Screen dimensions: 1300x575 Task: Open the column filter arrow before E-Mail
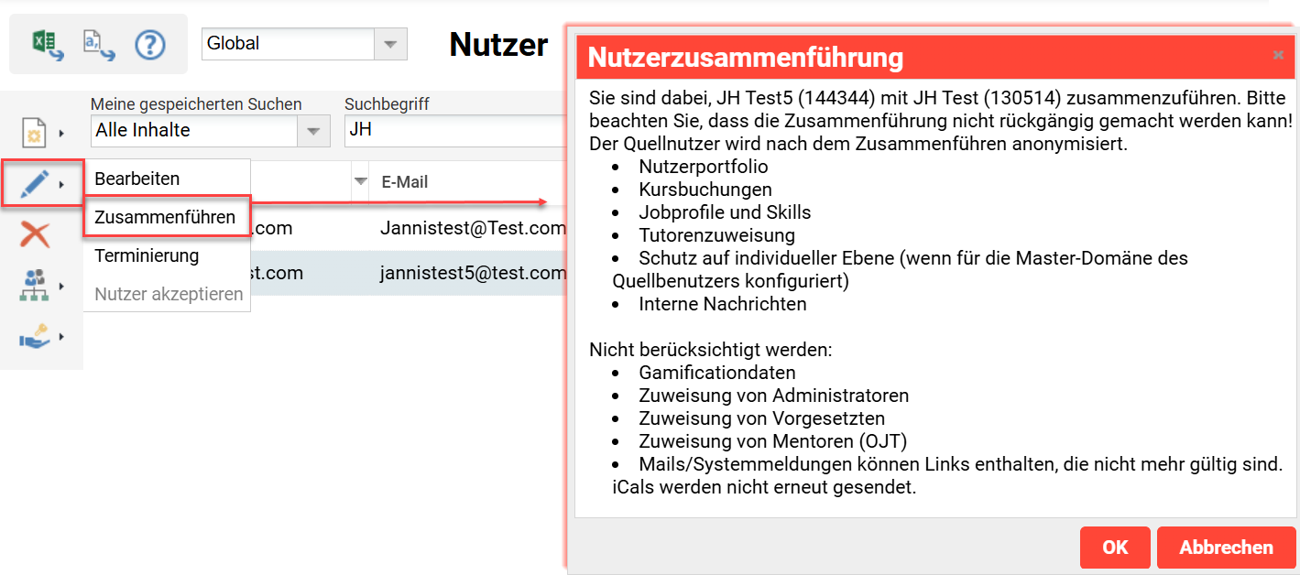point(361,181)
